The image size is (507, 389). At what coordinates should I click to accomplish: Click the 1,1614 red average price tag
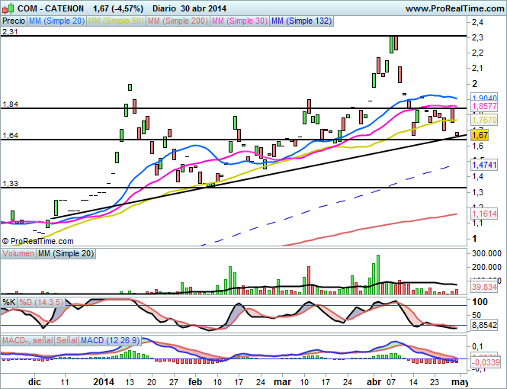point(484,214)
